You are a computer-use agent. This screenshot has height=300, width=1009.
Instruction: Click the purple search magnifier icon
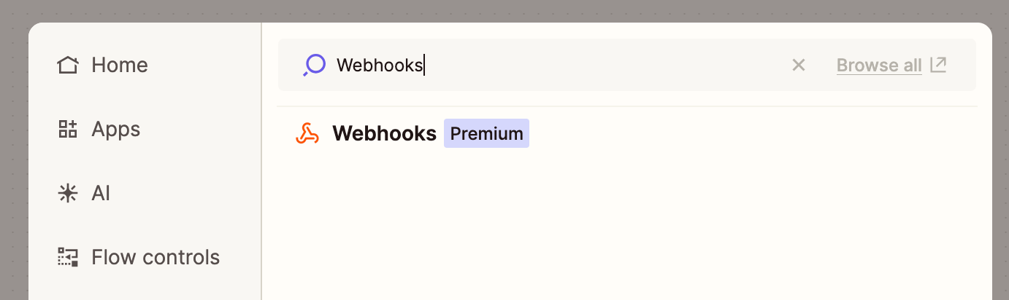(314, 66)
